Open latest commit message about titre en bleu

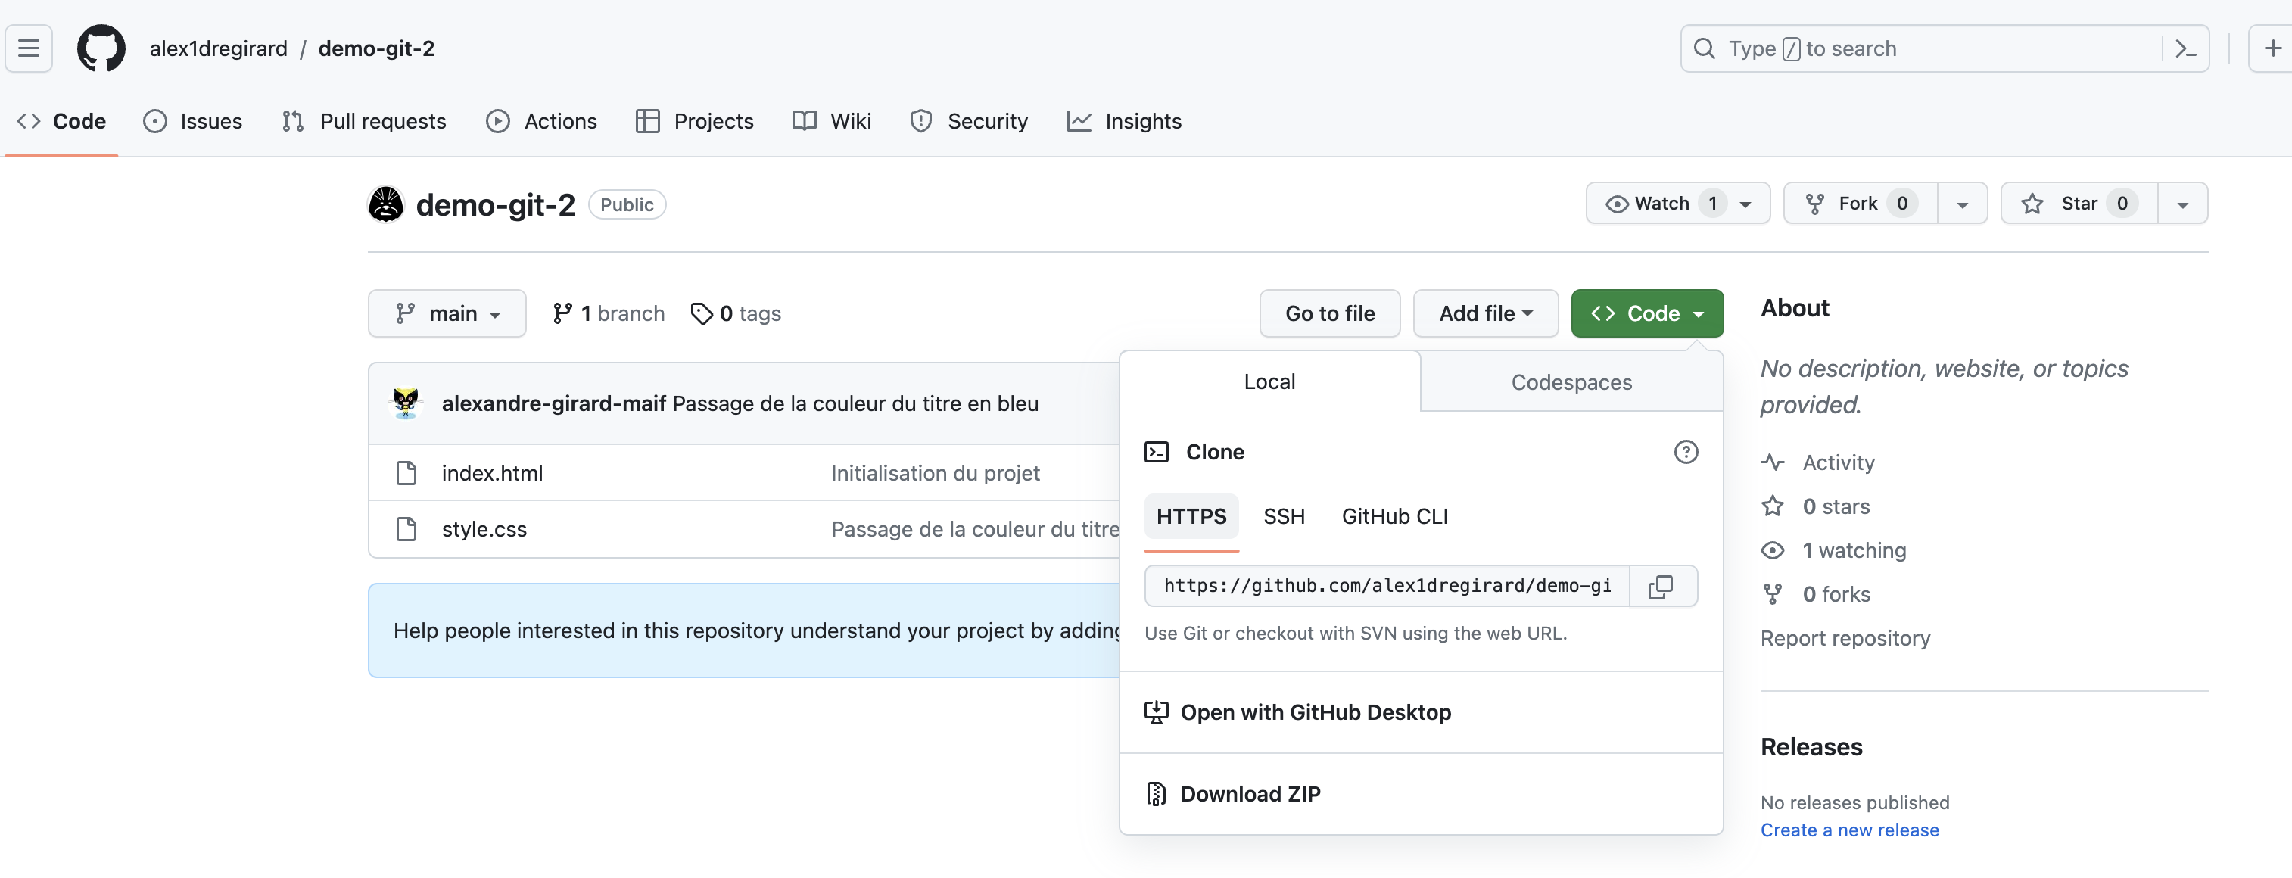(855, 403)
